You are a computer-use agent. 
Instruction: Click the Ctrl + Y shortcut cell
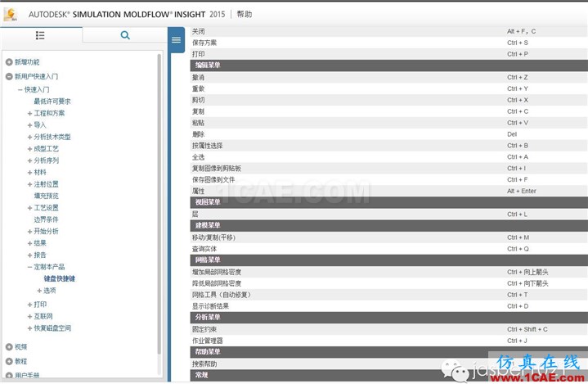518,88
